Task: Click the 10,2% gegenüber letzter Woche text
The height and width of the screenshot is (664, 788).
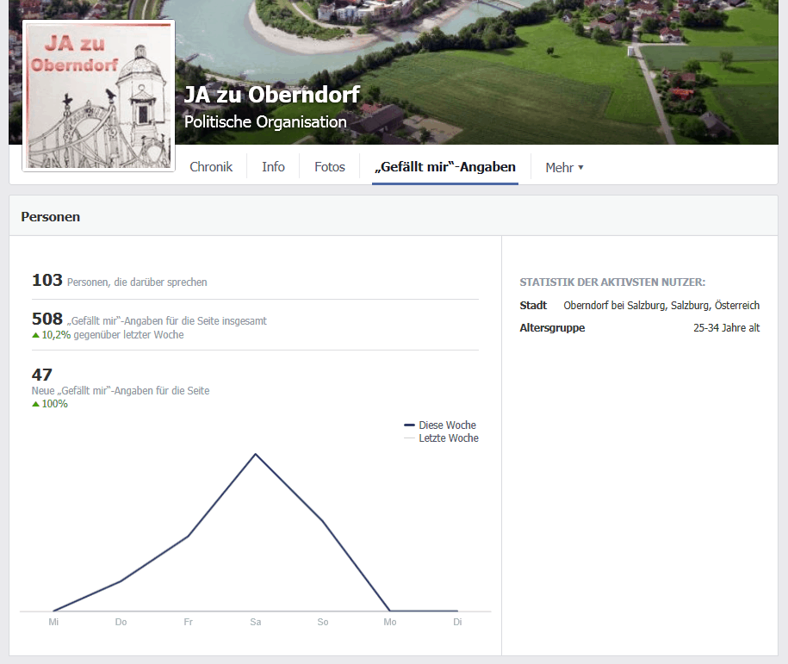Action: 113,335
